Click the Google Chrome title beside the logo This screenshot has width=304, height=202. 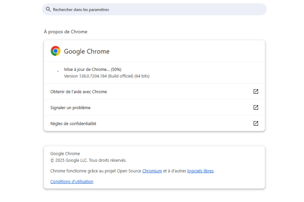coord(87,51)
